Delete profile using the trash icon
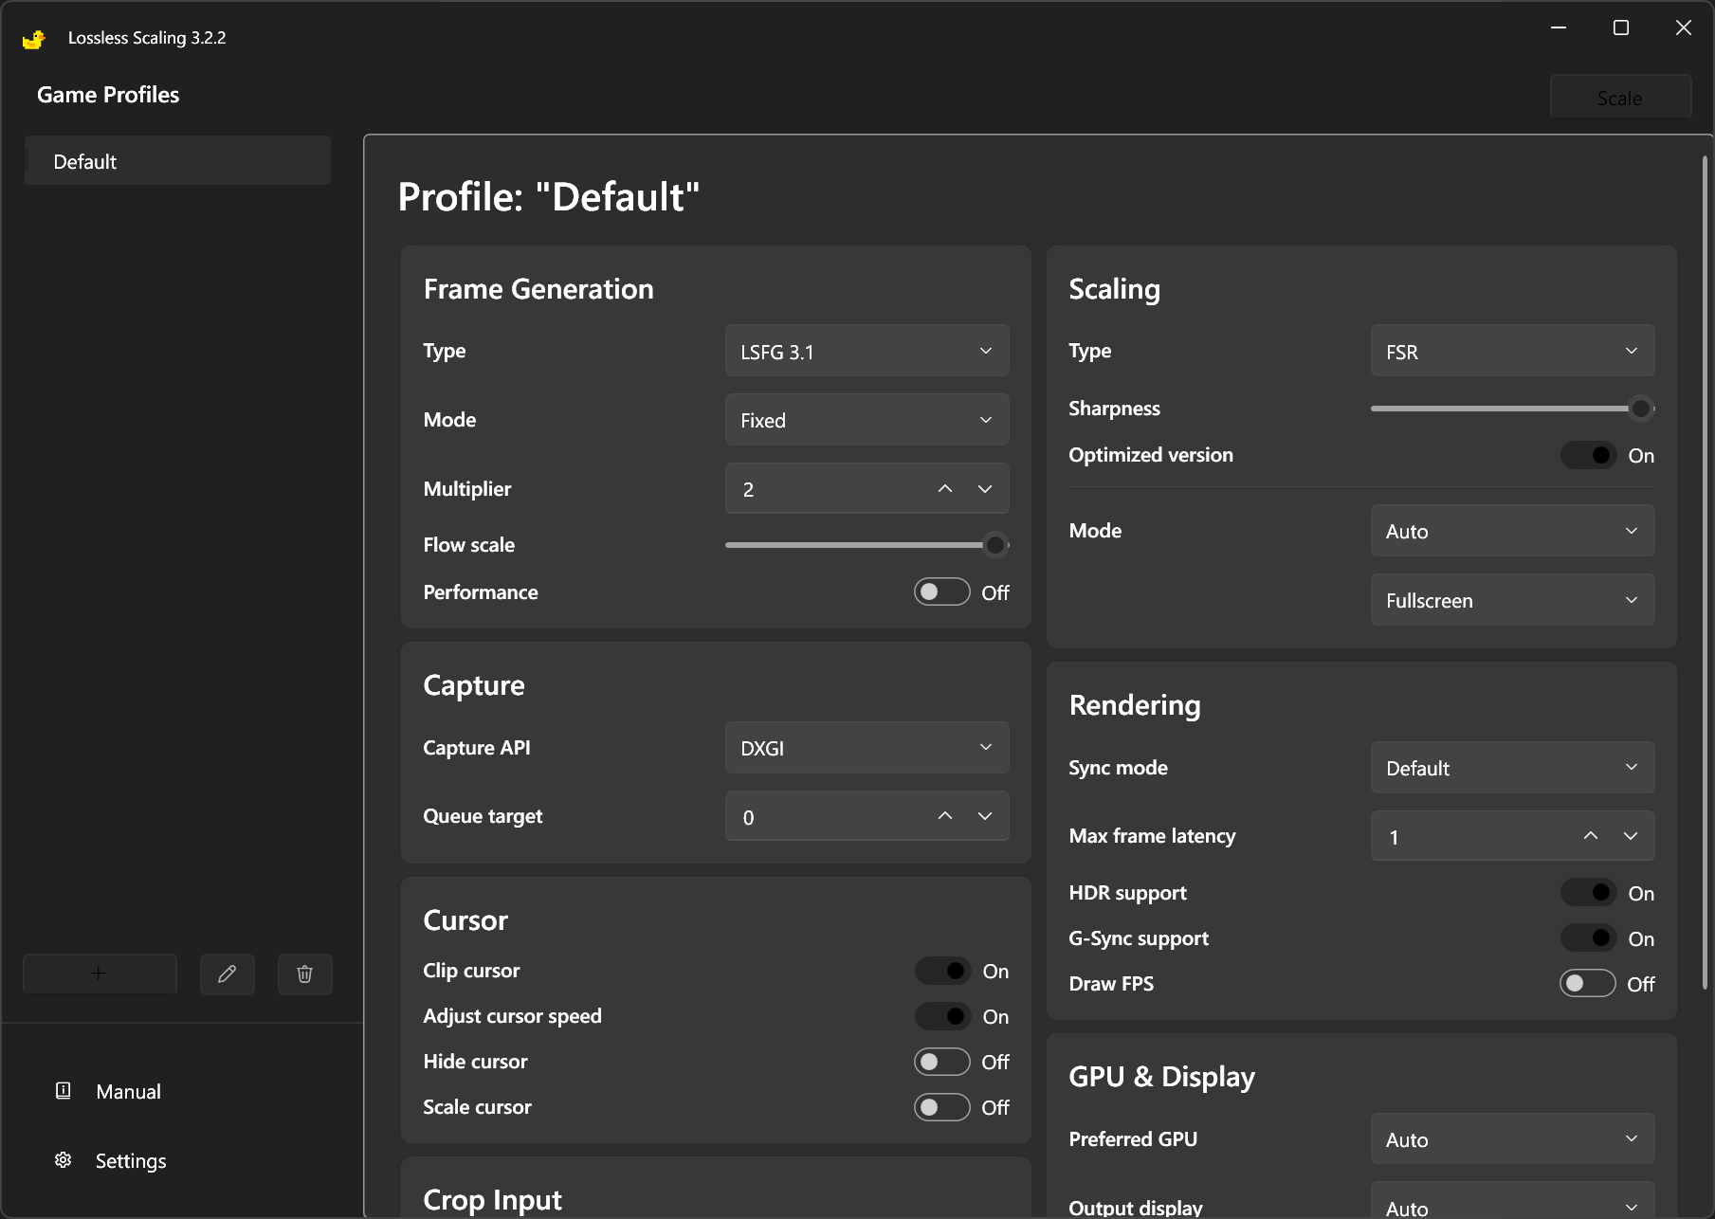1715x1219 pixels. 305,973
